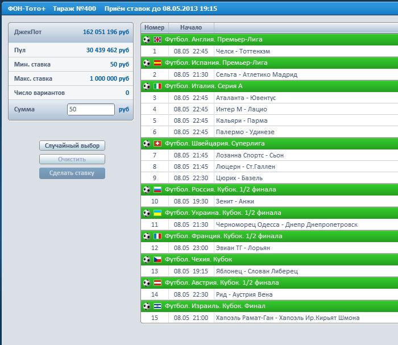Select the Кальяри - Парма match

(x=270, y=120)
